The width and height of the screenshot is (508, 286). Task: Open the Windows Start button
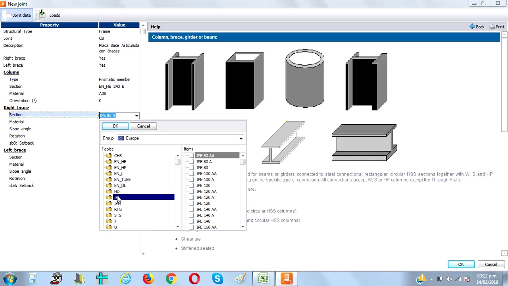(10, 278)
